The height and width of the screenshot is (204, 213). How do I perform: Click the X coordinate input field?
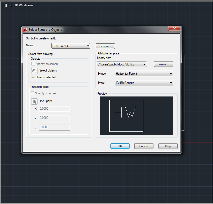[x=55, y=109]
